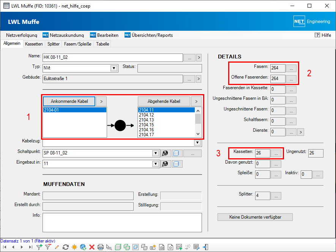The width and height of the screenshot is (336, 252).
Task: Switch to the Kassetten tab
Action: coord(34,44)
